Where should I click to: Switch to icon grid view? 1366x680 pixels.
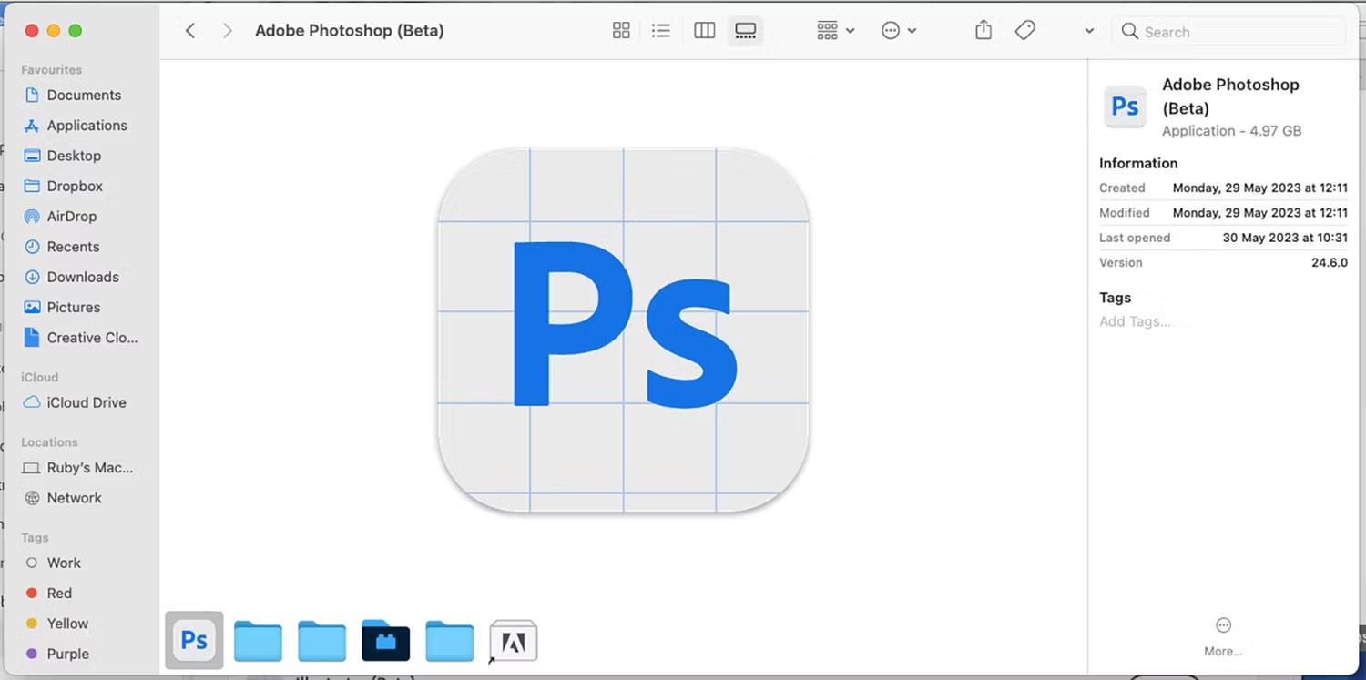621,30
